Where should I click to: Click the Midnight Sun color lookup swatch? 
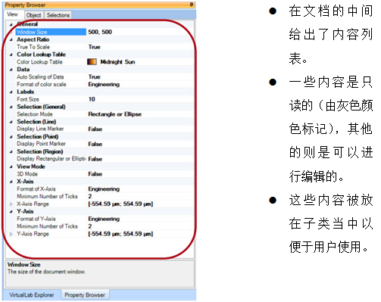[92, 62]
